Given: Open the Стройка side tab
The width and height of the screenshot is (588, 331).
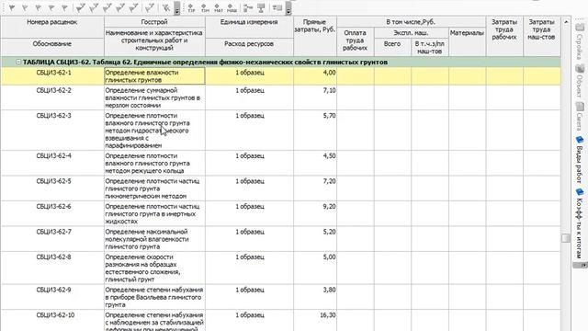Looking at the screenshot, I should coord(580,41).
